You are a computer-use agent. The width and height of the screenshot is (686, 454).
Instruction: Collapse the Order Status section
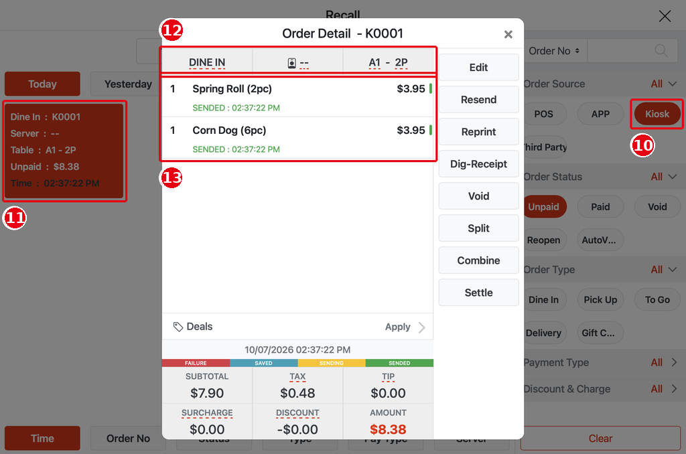point(673,177)
